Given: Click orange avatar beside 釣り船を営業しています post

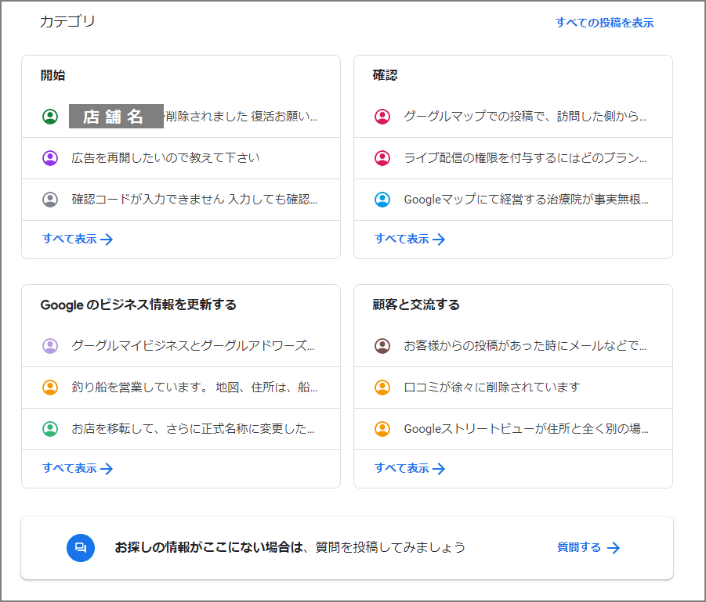Looking at the screenshot, I should pyautogui.click(x=50, y=388).
